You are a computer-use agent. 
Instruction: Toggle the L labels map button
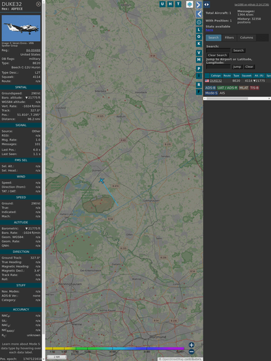point(199,30)
